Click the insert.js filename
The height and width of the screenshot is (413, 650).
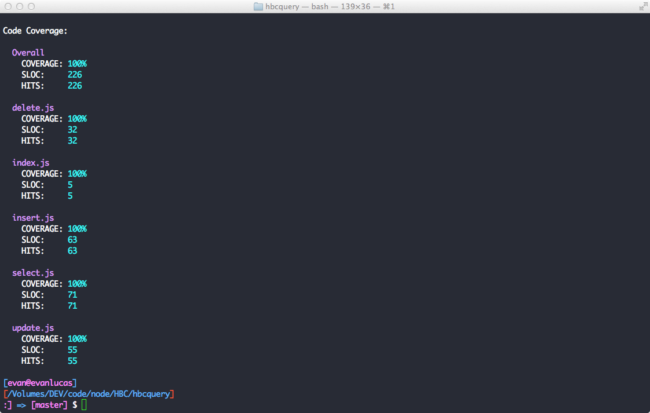32,217
